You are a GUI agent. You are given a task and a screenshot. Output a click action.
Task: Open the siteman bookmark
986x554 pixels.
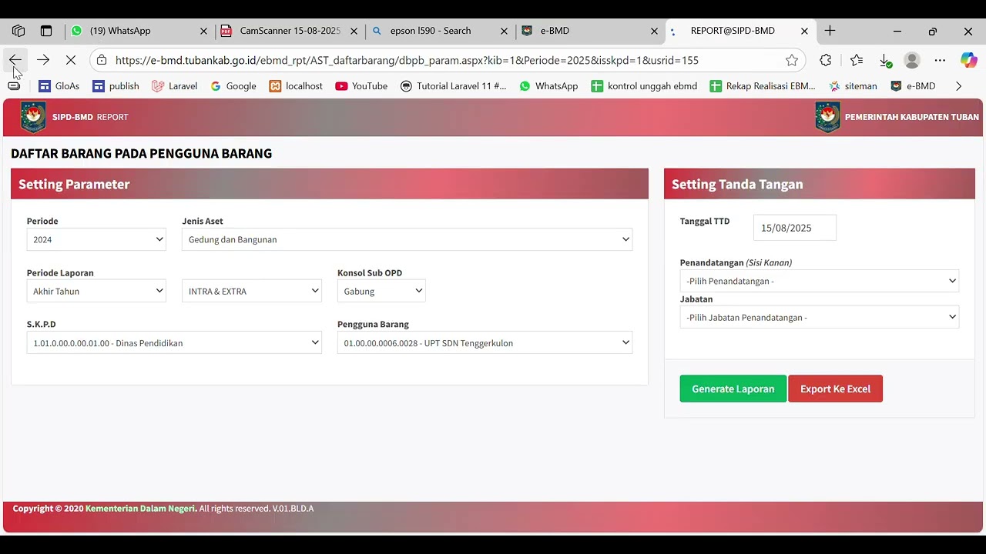(x=853, y=86)
